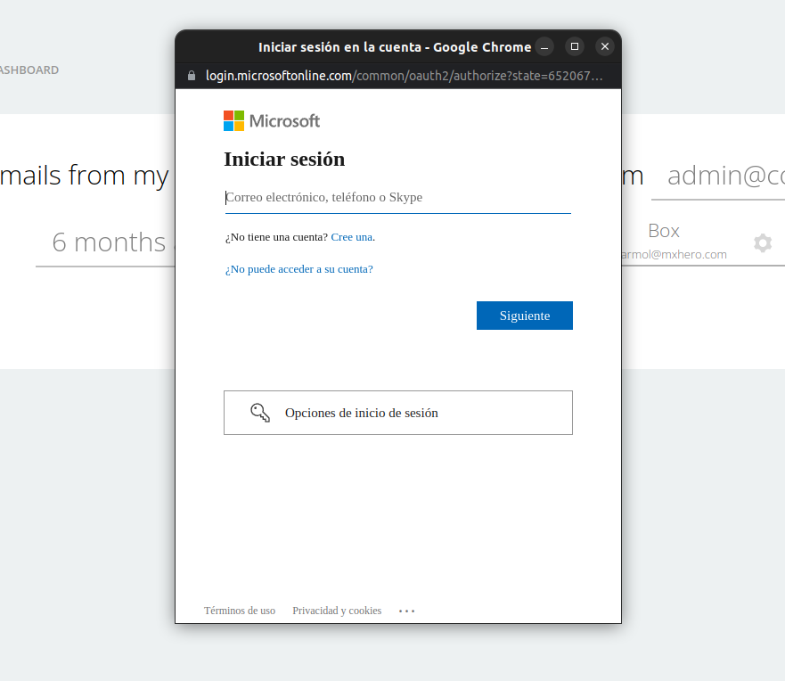Image resolution: width=785 pixels, height=681 pixels.
Task: Minimize the Chrome popup window
Action: point(544,47)
